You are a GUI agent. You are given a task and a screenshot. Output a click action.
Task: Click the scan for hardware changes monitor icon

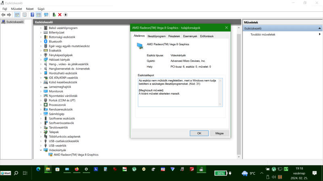(46, 15)
